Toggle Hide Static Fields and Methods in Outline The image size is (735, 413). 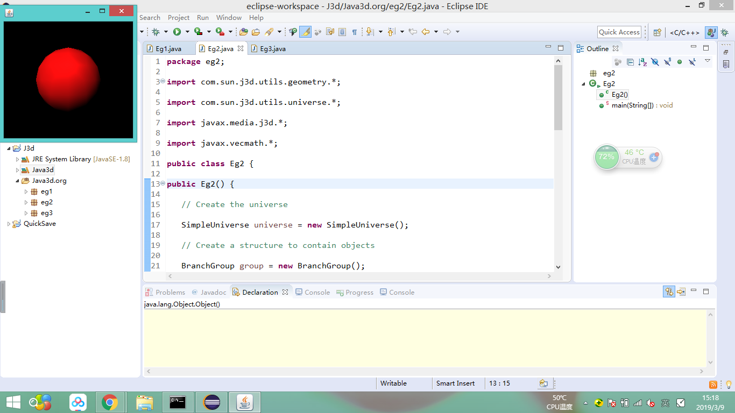click(667, 61)
